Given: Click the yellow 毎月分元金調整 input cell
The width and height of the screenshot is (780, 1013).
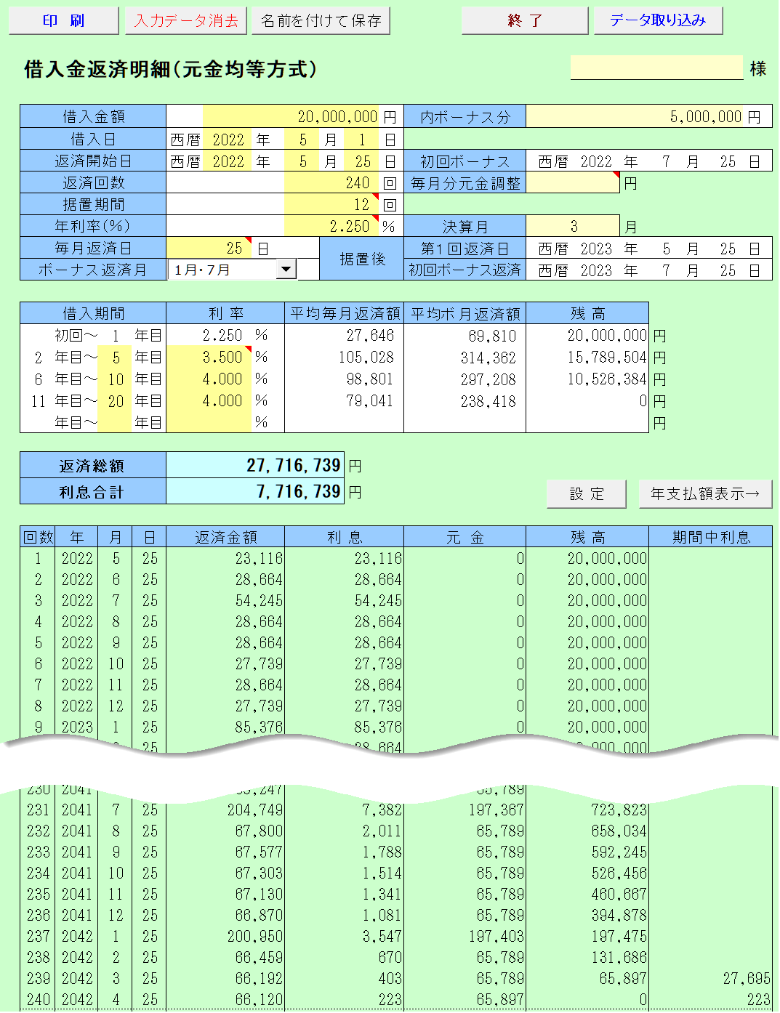Looking at the screenshot, I should coord(573,183).
